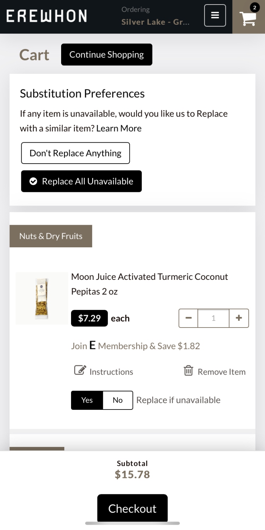Click the Remove Item trash icon
265x530 pixels.
pyautogui.click(x=188, y=371)
